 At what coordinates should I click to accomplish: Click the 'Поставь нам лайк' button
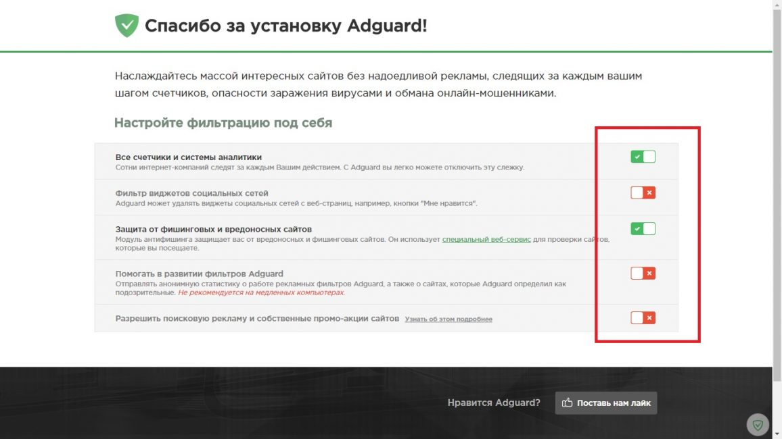coord(606,403)
